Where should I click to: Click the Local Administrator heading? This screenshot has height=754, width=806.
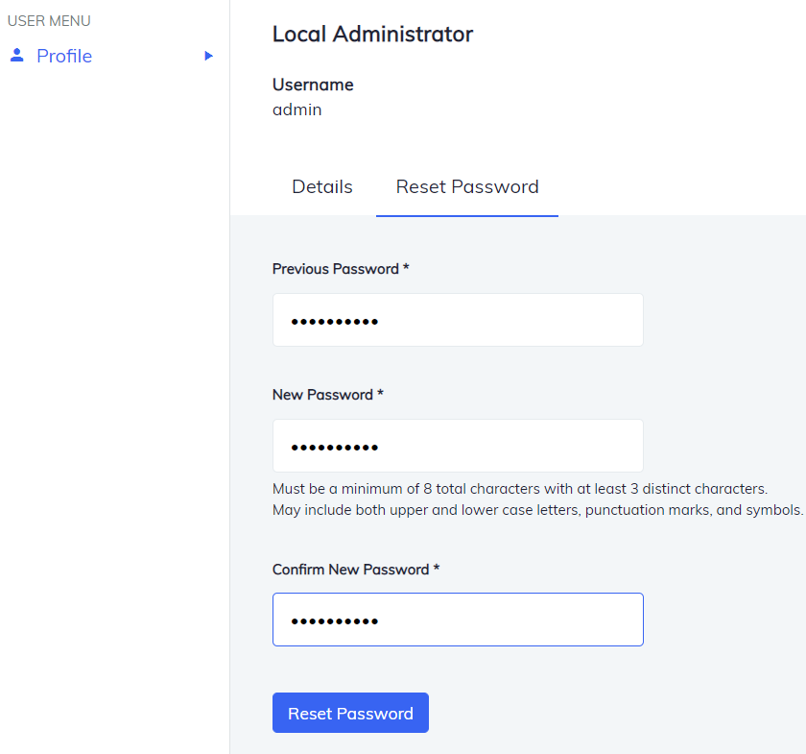372,34
